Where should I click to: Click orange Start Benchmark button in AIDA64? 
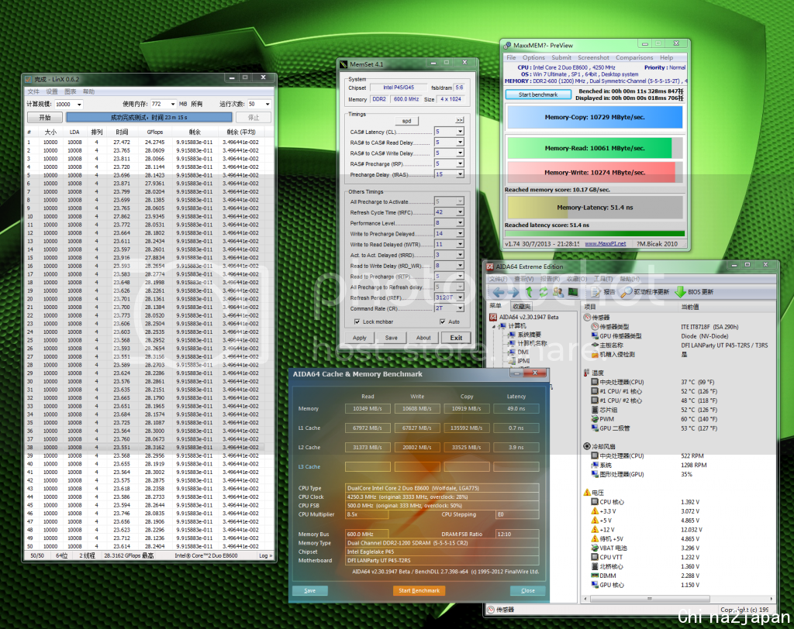(x=419, y=590)
